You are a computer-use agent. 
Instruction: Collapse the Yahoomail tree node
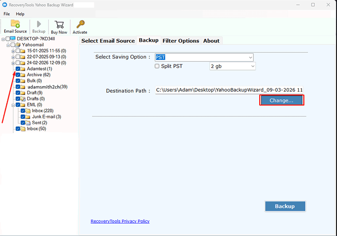[8, 45]
